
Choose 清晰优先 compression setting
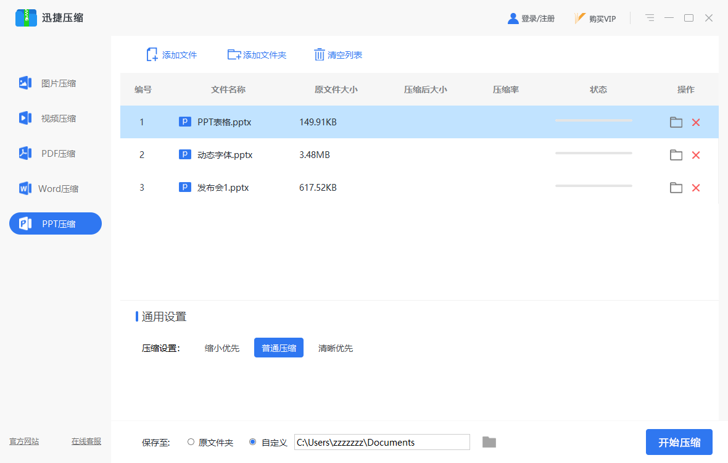pos(336,348)
